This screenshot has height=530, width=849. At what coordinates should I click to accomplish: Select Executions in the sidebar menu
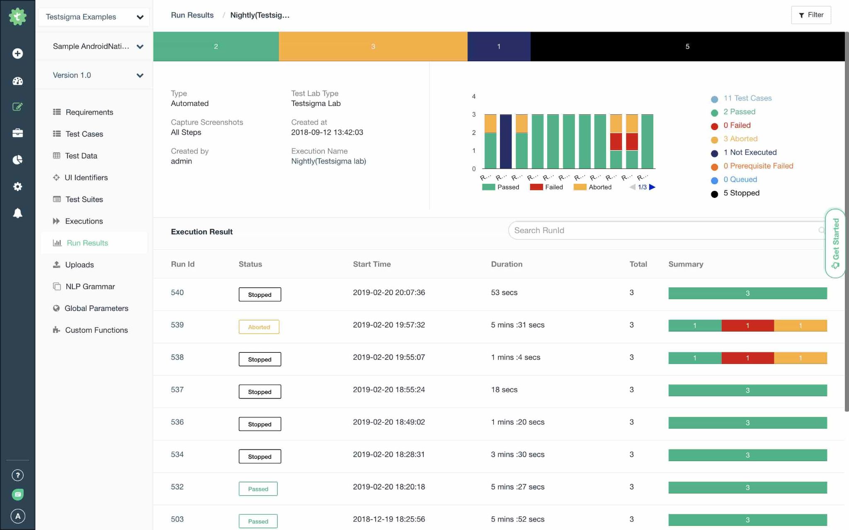(x=84, y=221)
